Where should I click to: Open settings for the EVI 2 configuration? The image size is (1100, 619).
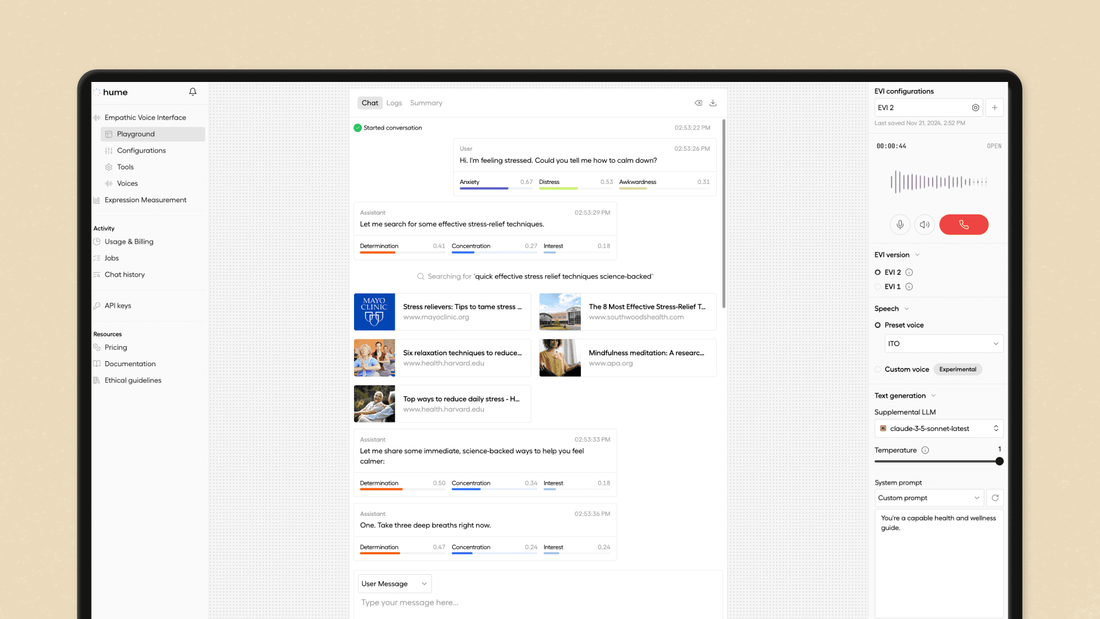(976, 108)
